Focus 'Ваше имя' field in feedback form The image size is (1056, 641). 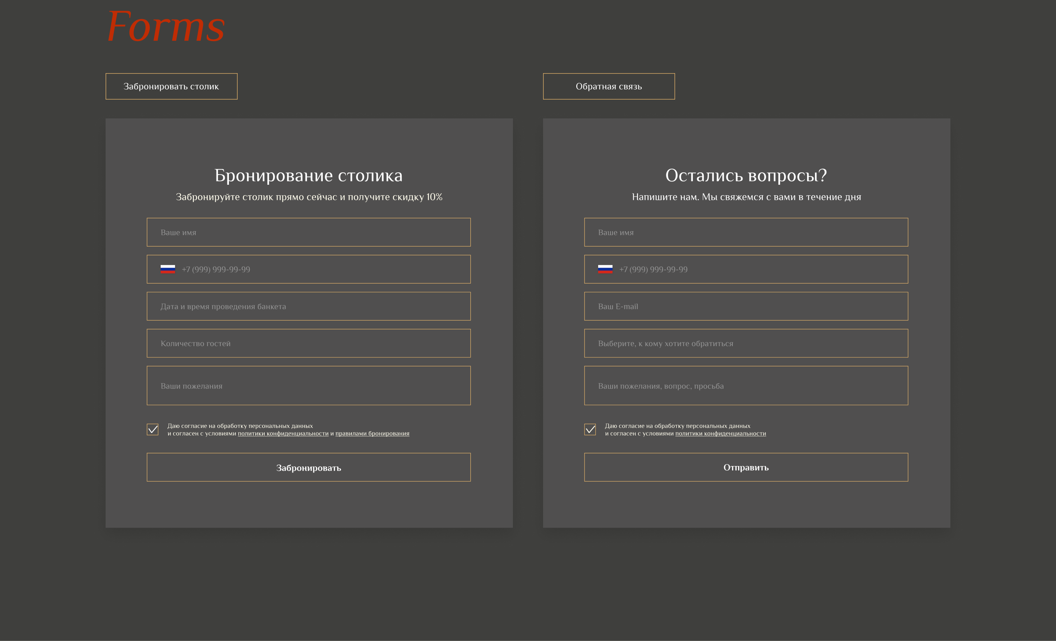(746, 232)
